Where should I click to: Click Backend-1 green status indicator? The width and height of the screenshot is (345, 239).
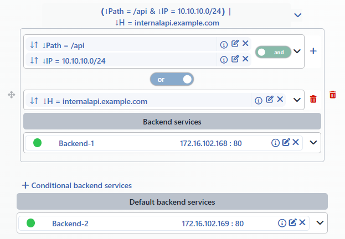38,143
